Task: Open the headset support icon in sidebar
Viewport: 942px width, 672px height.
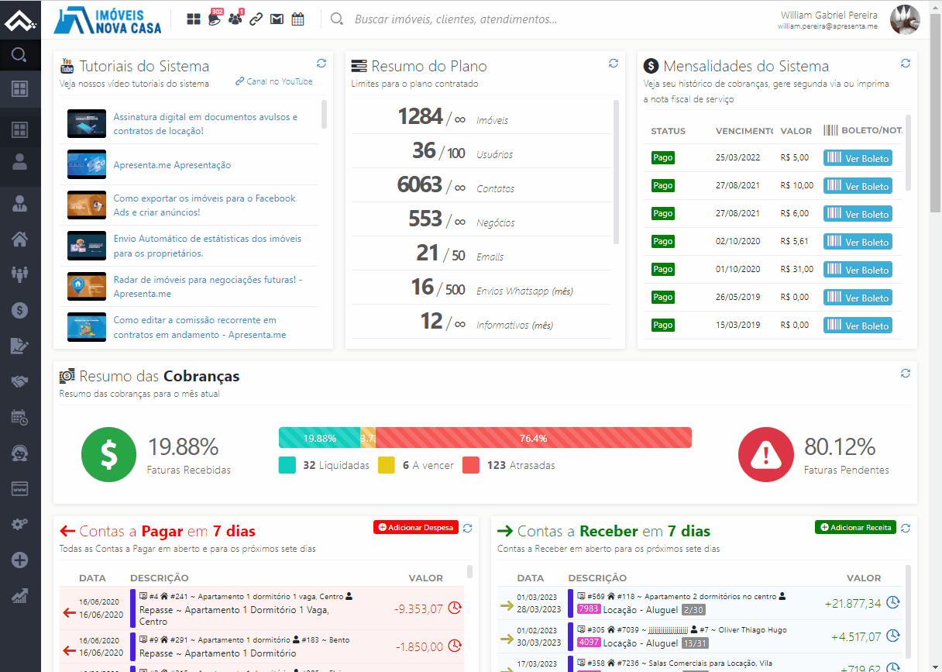Action: coord(20,453)
